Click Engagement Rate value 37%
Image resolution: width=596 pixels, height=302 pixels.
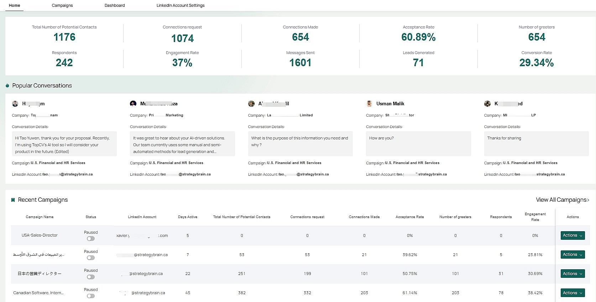tap(182, 63)
